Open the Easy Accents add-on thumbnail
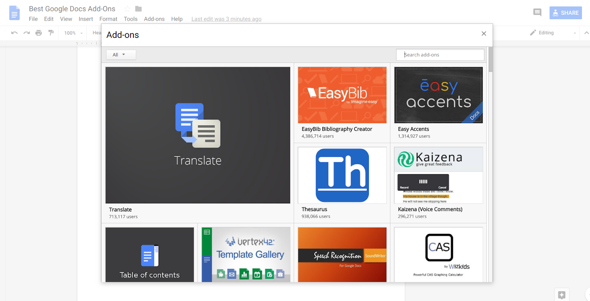 pos(438,95)
